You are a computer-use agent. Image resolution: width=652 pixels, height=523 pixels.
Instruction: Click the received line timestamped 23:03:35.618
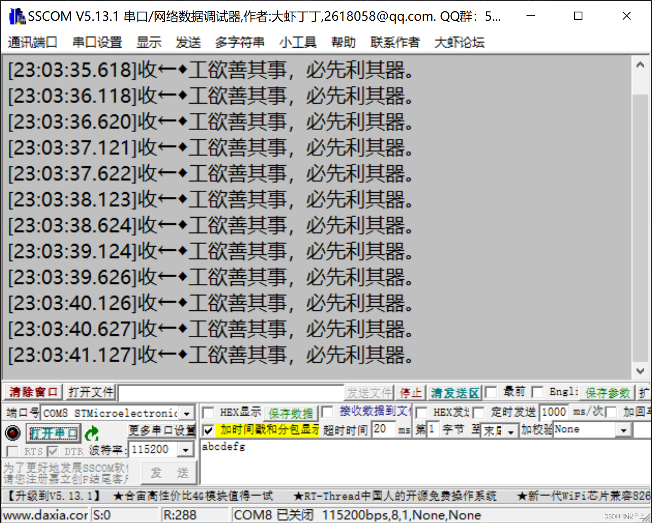coord(210,70)
